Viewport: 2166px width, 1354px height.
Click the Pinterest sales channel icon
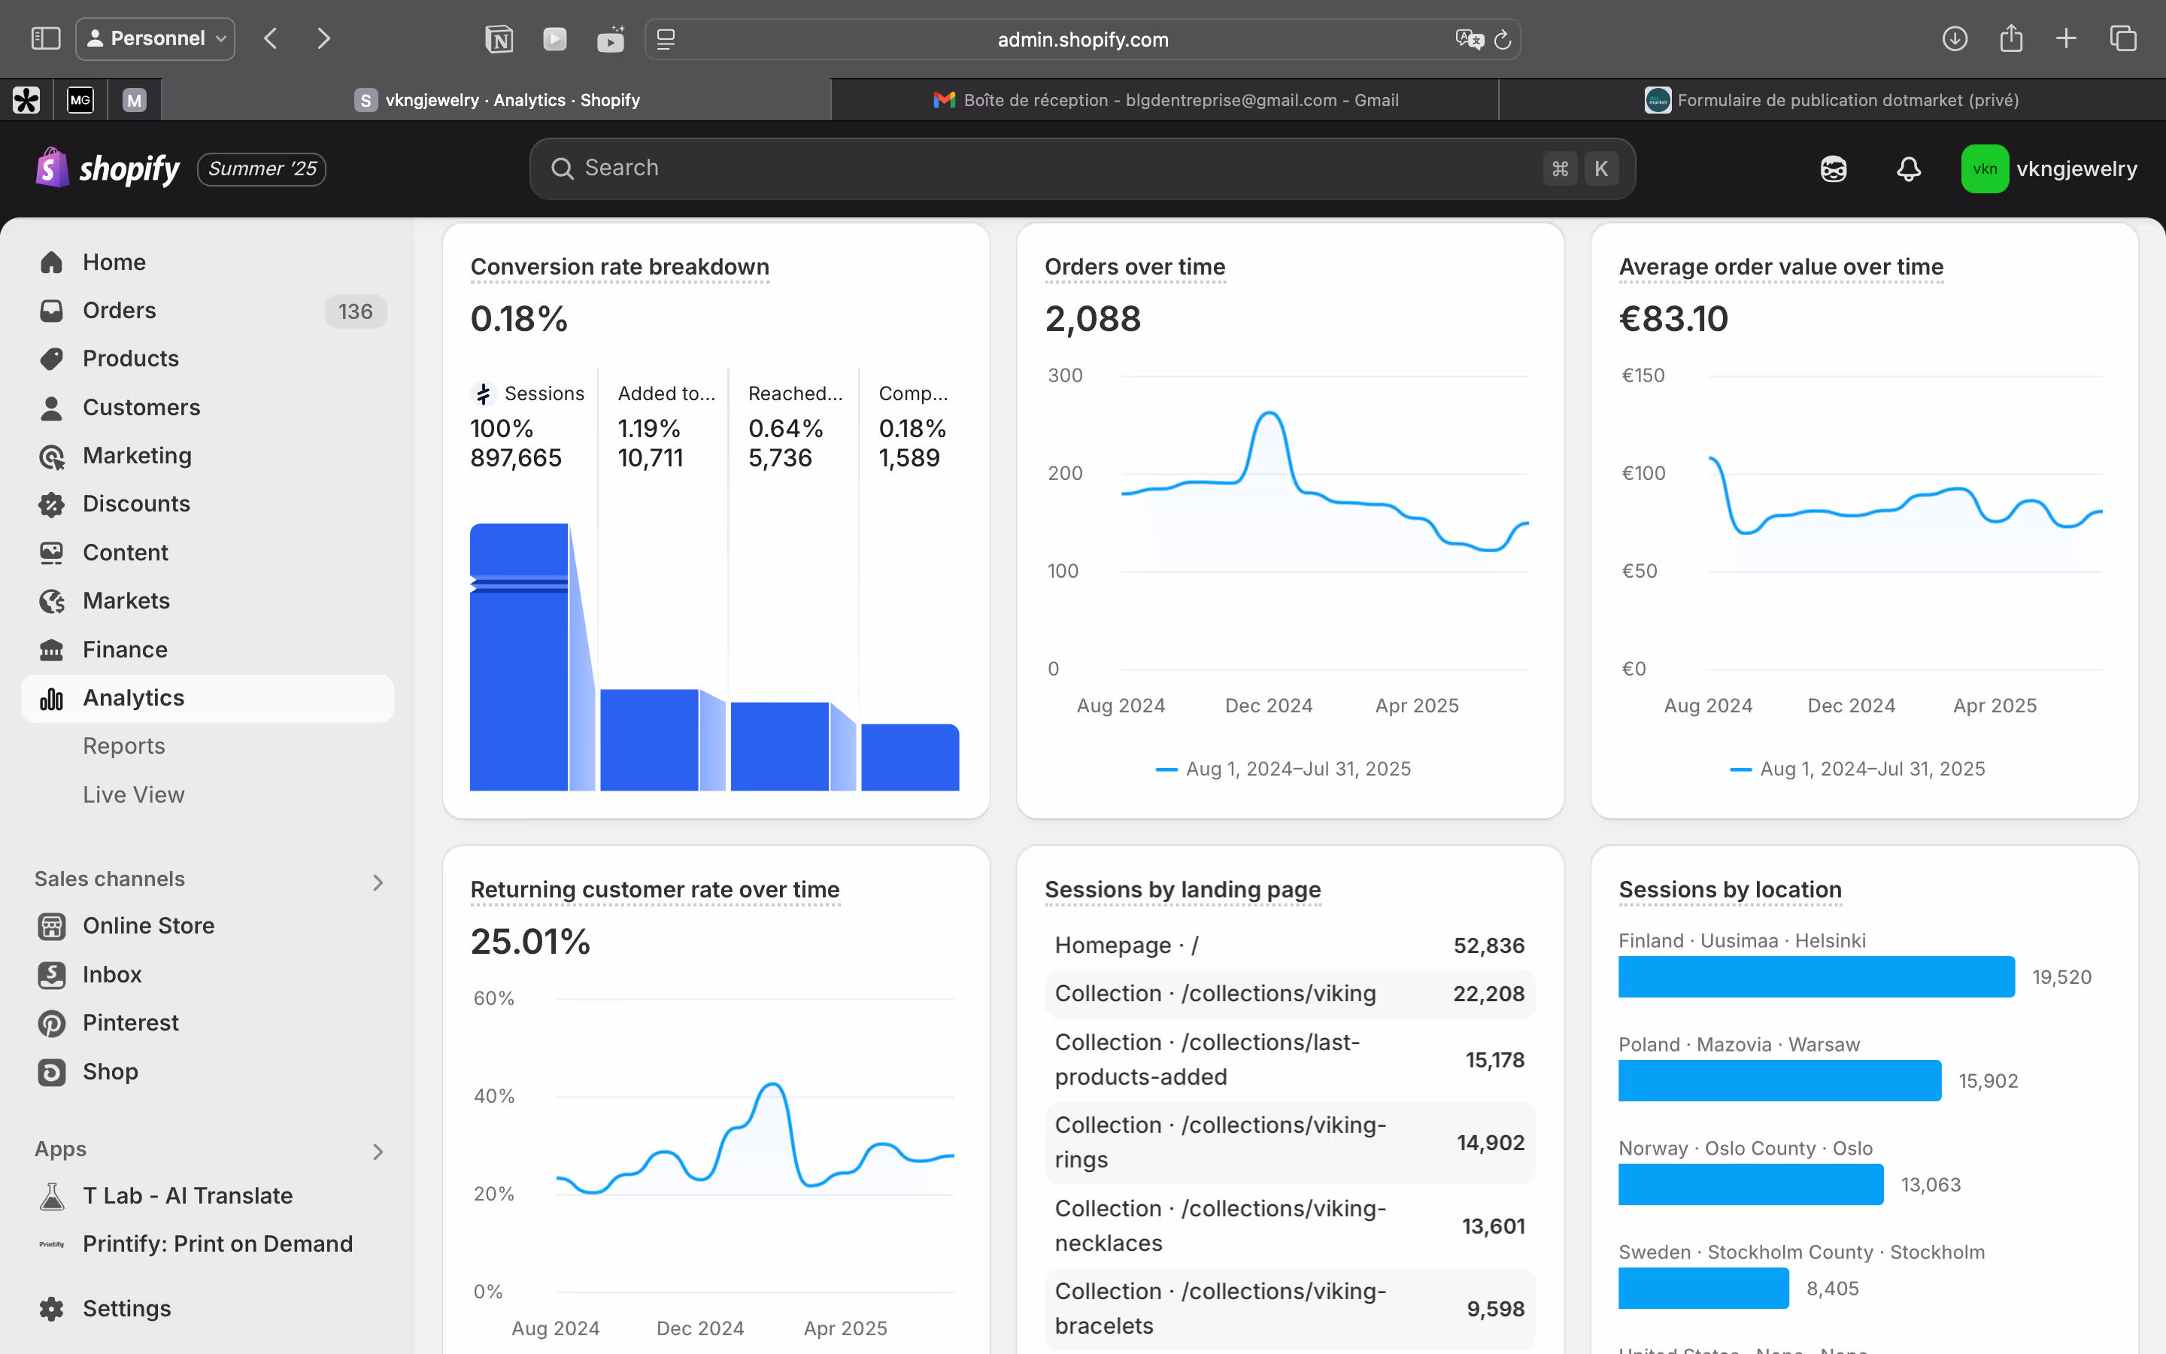click(x=52, y=1023)
